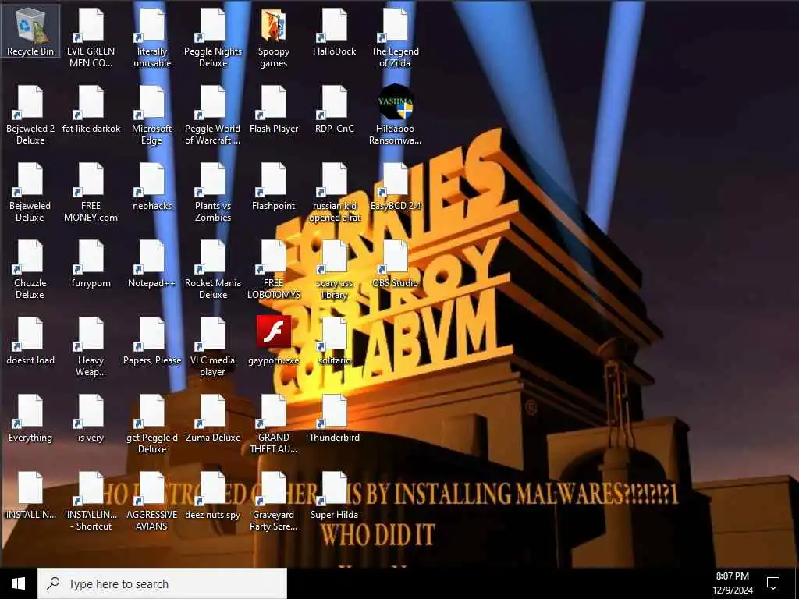This screenshot has height=599, width=799.
Task: Select the Everything shortcut
Action: point(30,419)
